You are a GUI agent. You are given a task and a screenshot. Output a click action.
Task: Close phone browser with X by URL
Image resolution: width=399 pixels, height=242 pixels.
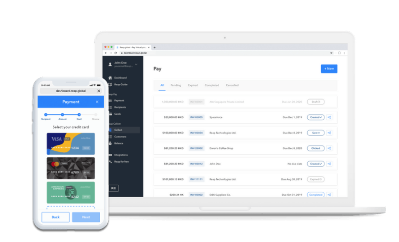click(99, 91)
